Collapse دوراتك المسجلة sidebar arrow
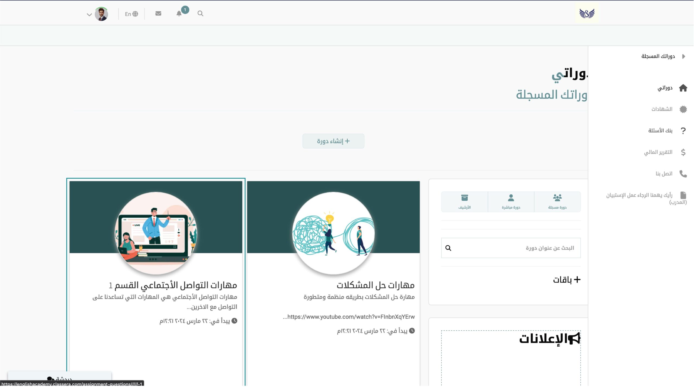694x387 pixels. tap(683, 56)
